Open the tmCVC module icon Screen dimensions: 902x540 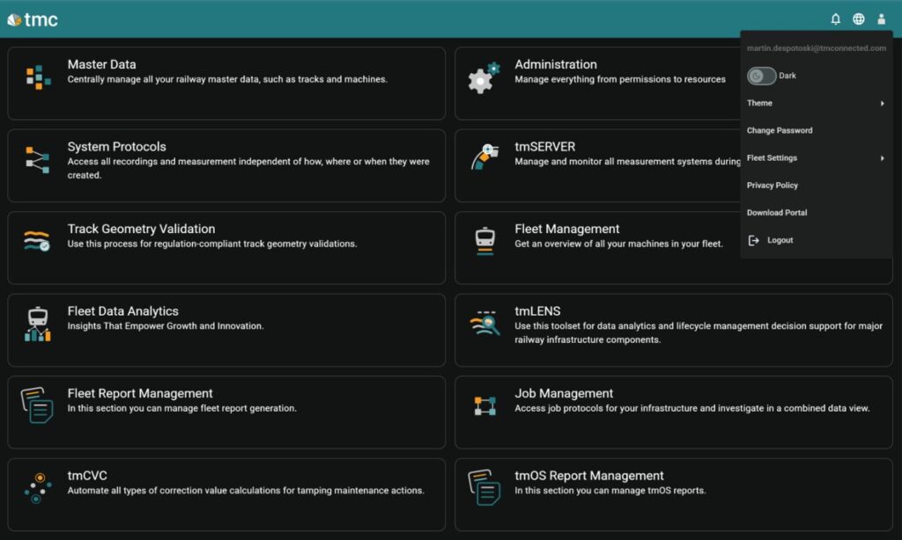tap(38, 488)
